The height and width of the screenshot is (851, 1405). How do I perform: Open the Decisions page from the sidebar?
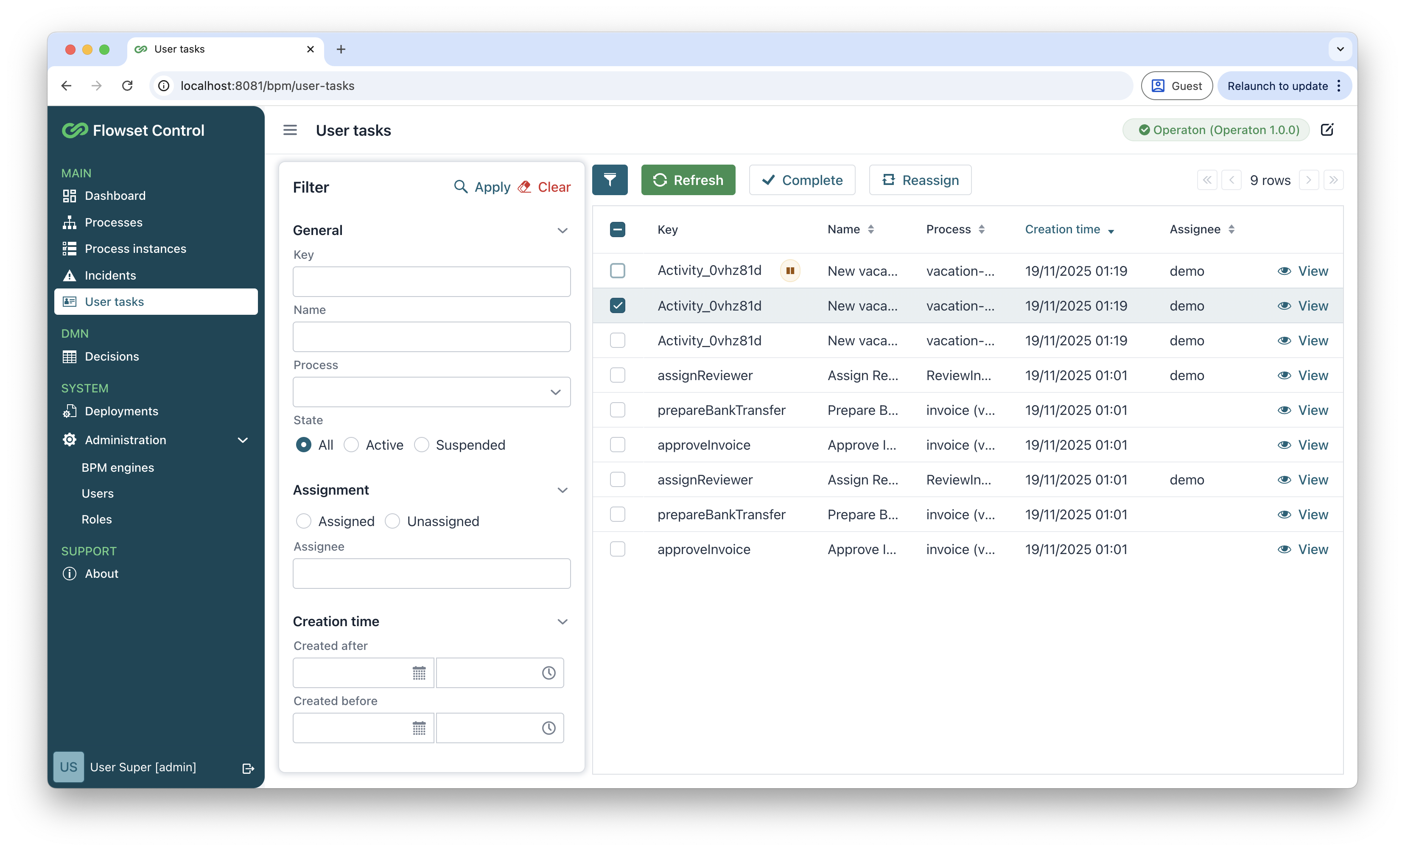coord(112,356)
